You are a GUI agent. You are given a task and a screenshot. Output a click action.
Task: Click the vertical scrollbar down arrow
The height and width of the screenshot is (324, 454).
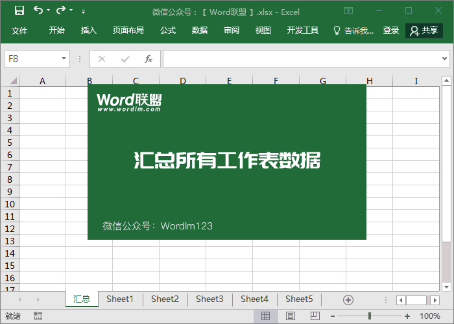(446, 286)
